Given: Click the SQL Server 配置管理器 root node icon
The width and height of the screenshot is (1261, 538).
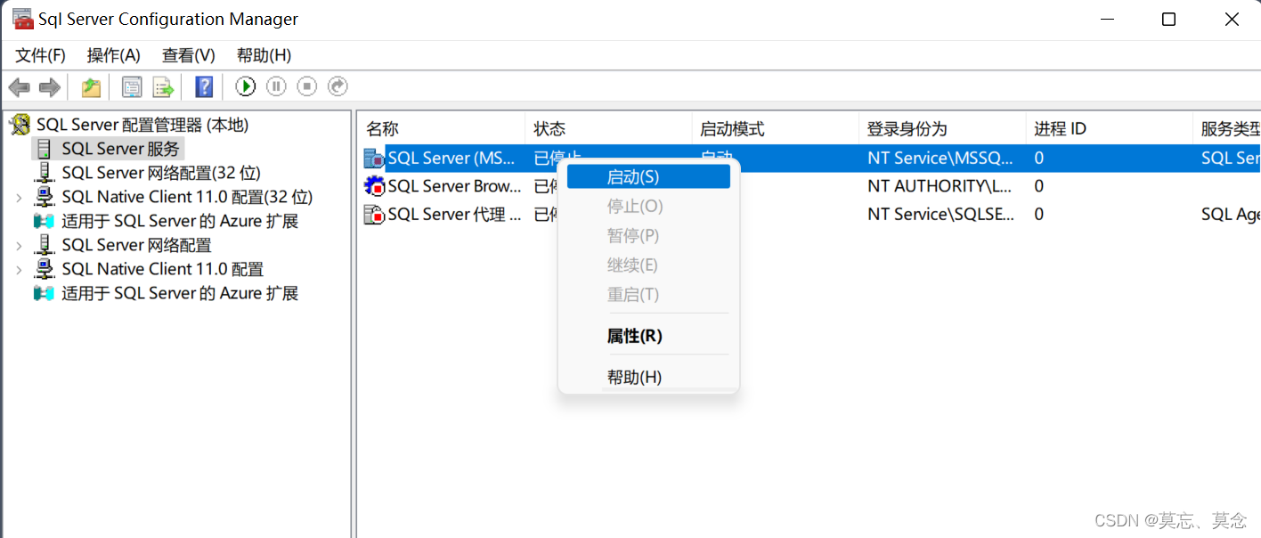Looking at the screenshot, I should tap(20, 125).
